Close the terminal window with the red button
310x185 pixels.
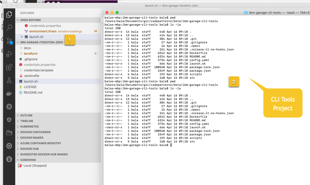pos(107,12)
